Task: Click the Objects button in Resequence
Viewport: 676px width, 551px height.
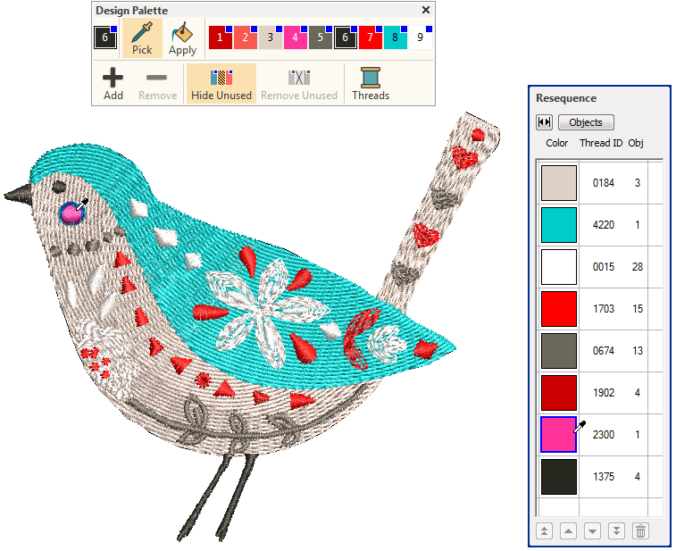Action: point(586,122)
